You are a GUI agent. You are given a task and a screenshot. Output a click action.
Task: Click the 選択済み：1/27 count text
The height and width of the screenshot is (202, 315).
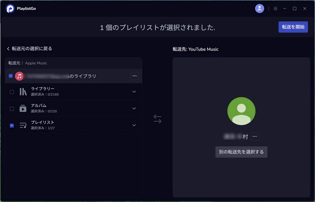tap(43, 128)
